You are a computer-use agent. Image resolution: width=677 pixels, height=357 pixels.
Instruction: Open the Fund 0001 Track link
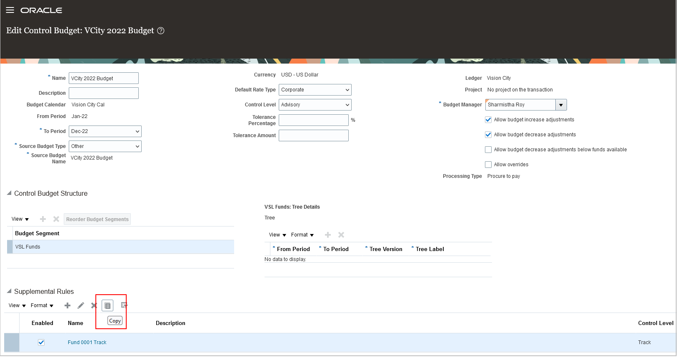click(x=87, y=342)
